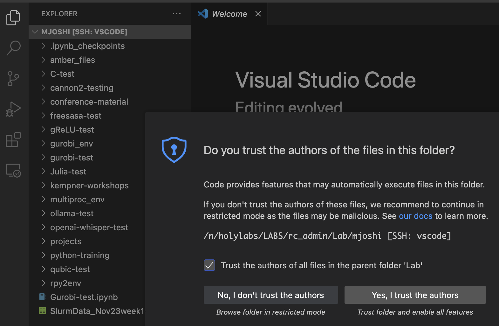Screen dimensions: 499x326
Task: Collapse the MJOSHI [SSH: VSCODE] root folder
Action: pos(35,32)
